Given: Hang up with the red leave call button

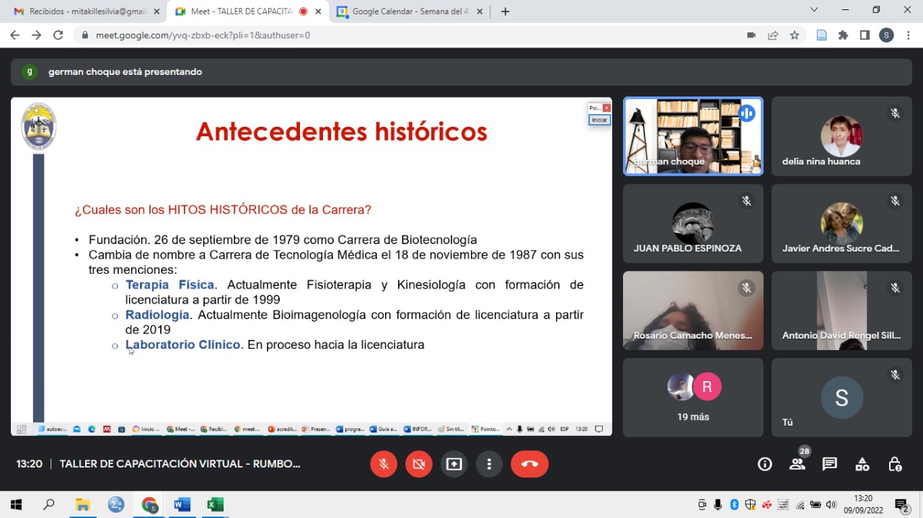Looking at the screenshot, I should click(529, 464).
